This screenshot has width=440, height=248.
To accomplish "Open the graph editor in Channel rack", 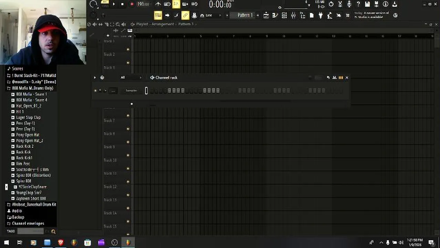I will 334,77.
